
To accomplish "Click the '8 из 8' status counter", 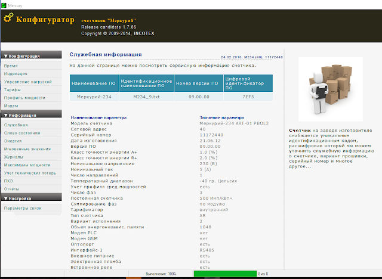I will (x=263, y=274).
